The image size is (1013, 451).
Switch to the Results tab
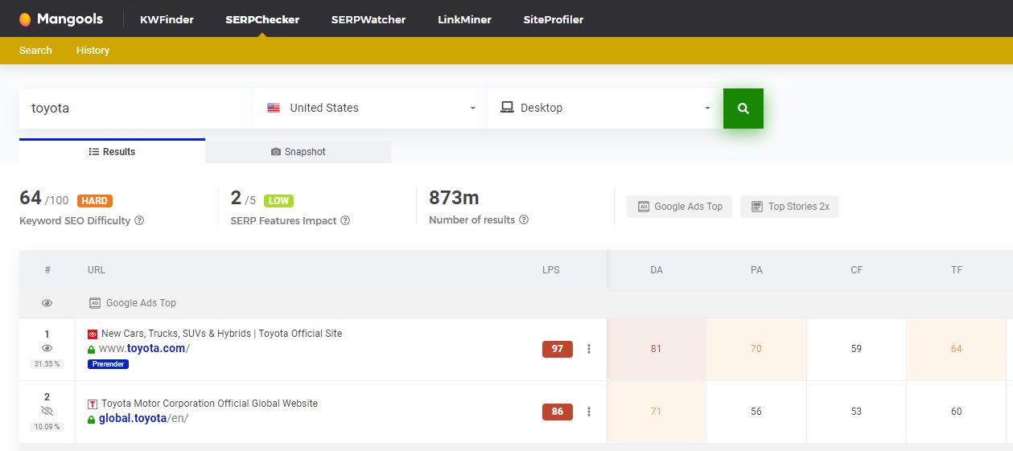[x=112, y=151]
